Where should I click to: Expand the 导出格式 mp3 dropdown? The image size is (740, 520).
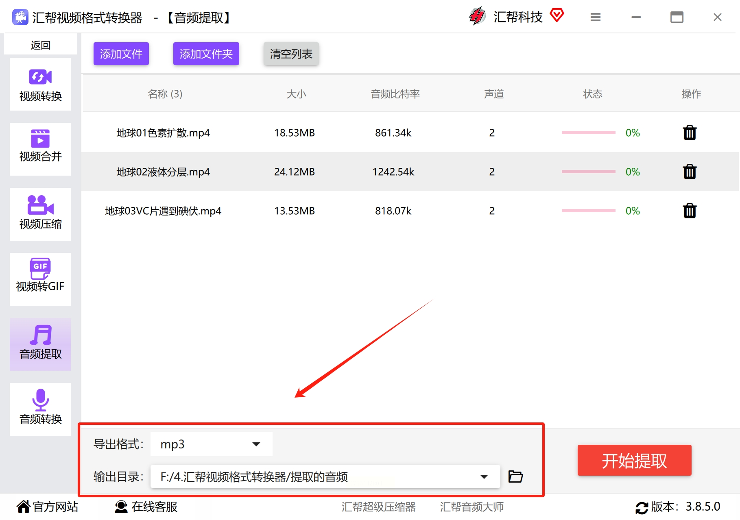pos(212,444)
